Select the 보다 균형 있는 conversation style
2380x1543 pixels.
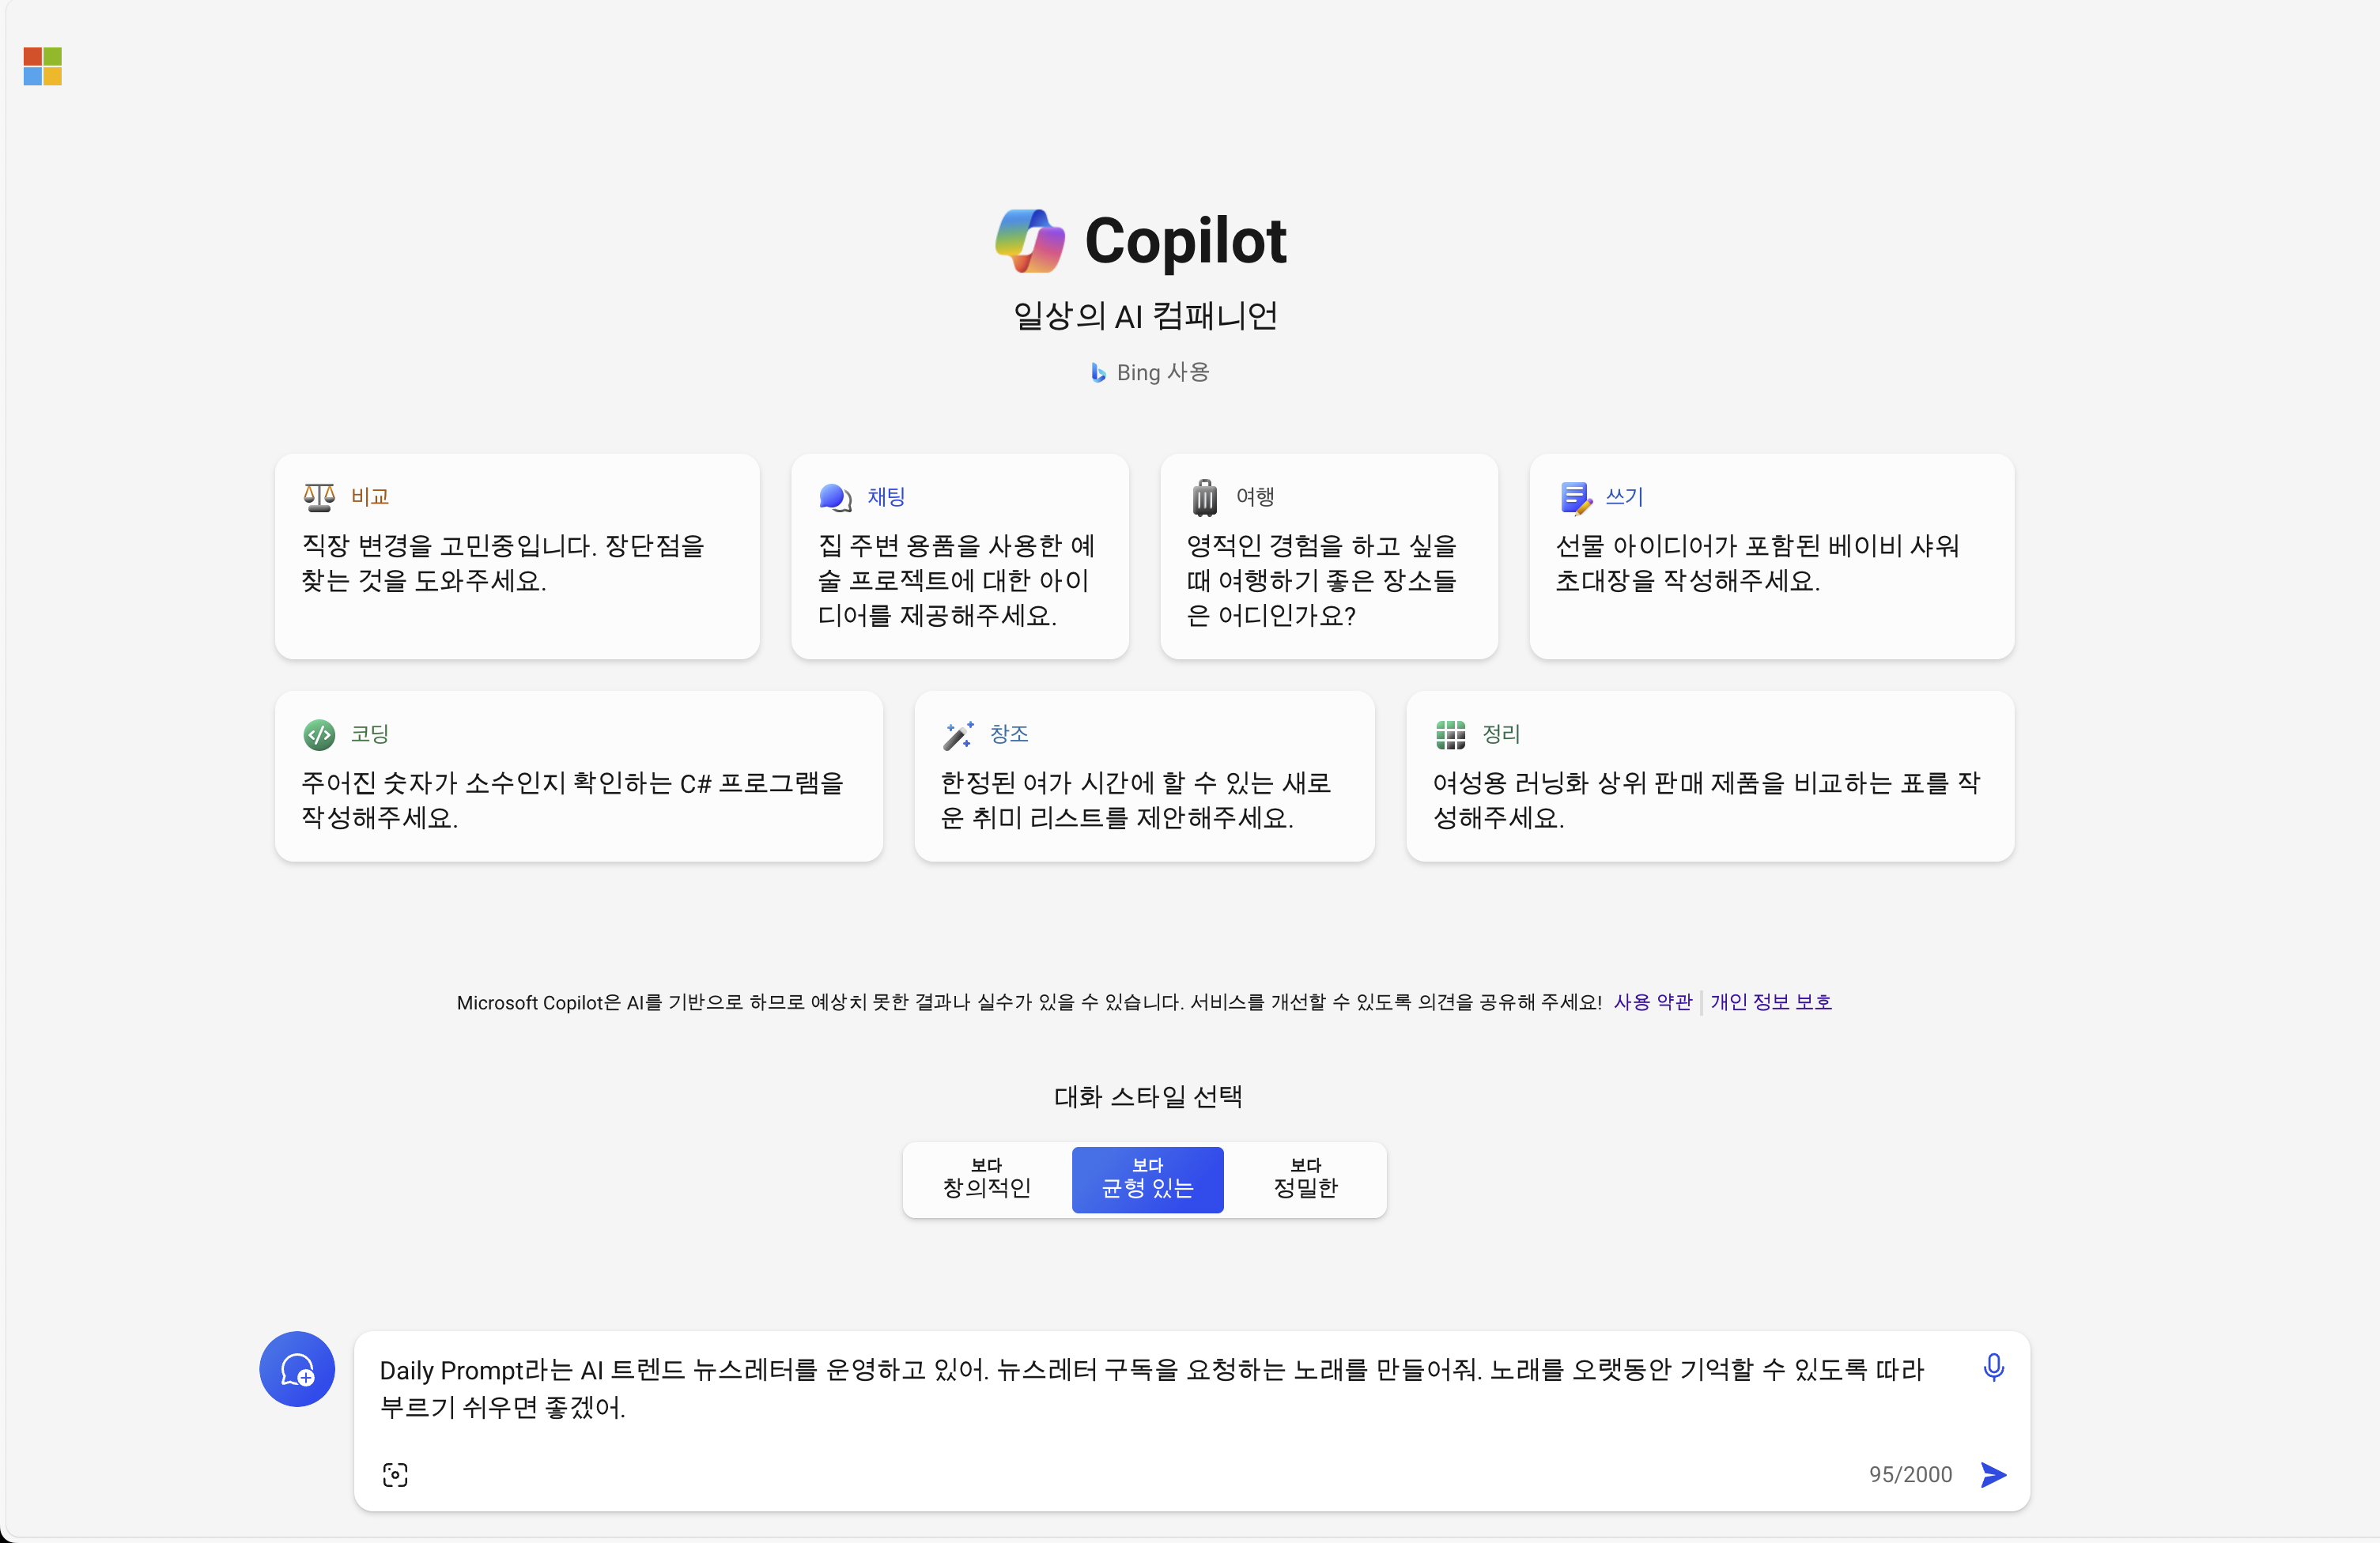click(x=1147, y=1180)
